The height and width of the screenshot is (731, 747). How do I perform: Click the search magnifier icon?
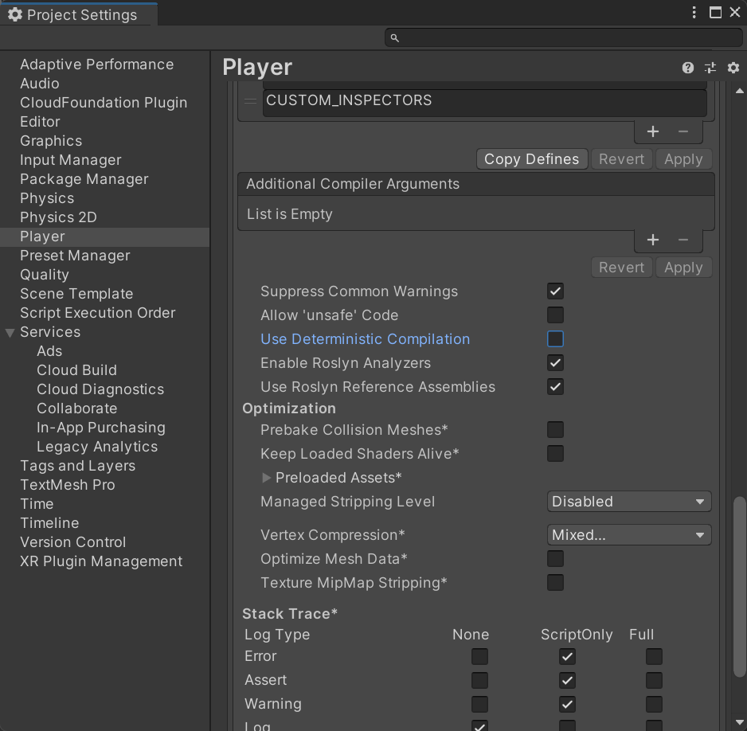tap(394, 37)
